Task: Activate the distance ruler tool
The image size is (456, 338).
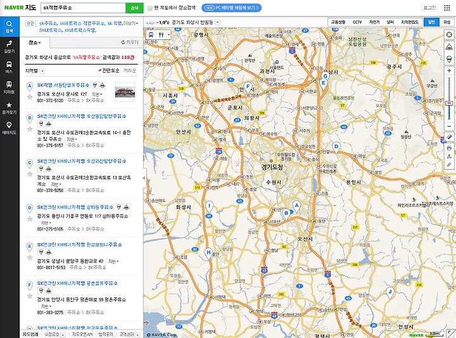Action: (x=449, y=137)
